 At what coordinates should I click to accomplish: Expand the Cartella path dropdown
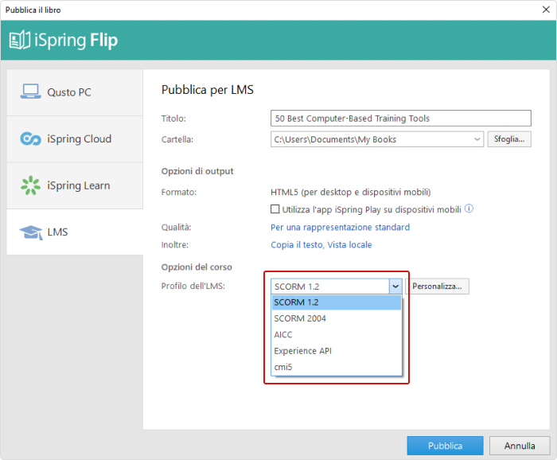[477, 139]
